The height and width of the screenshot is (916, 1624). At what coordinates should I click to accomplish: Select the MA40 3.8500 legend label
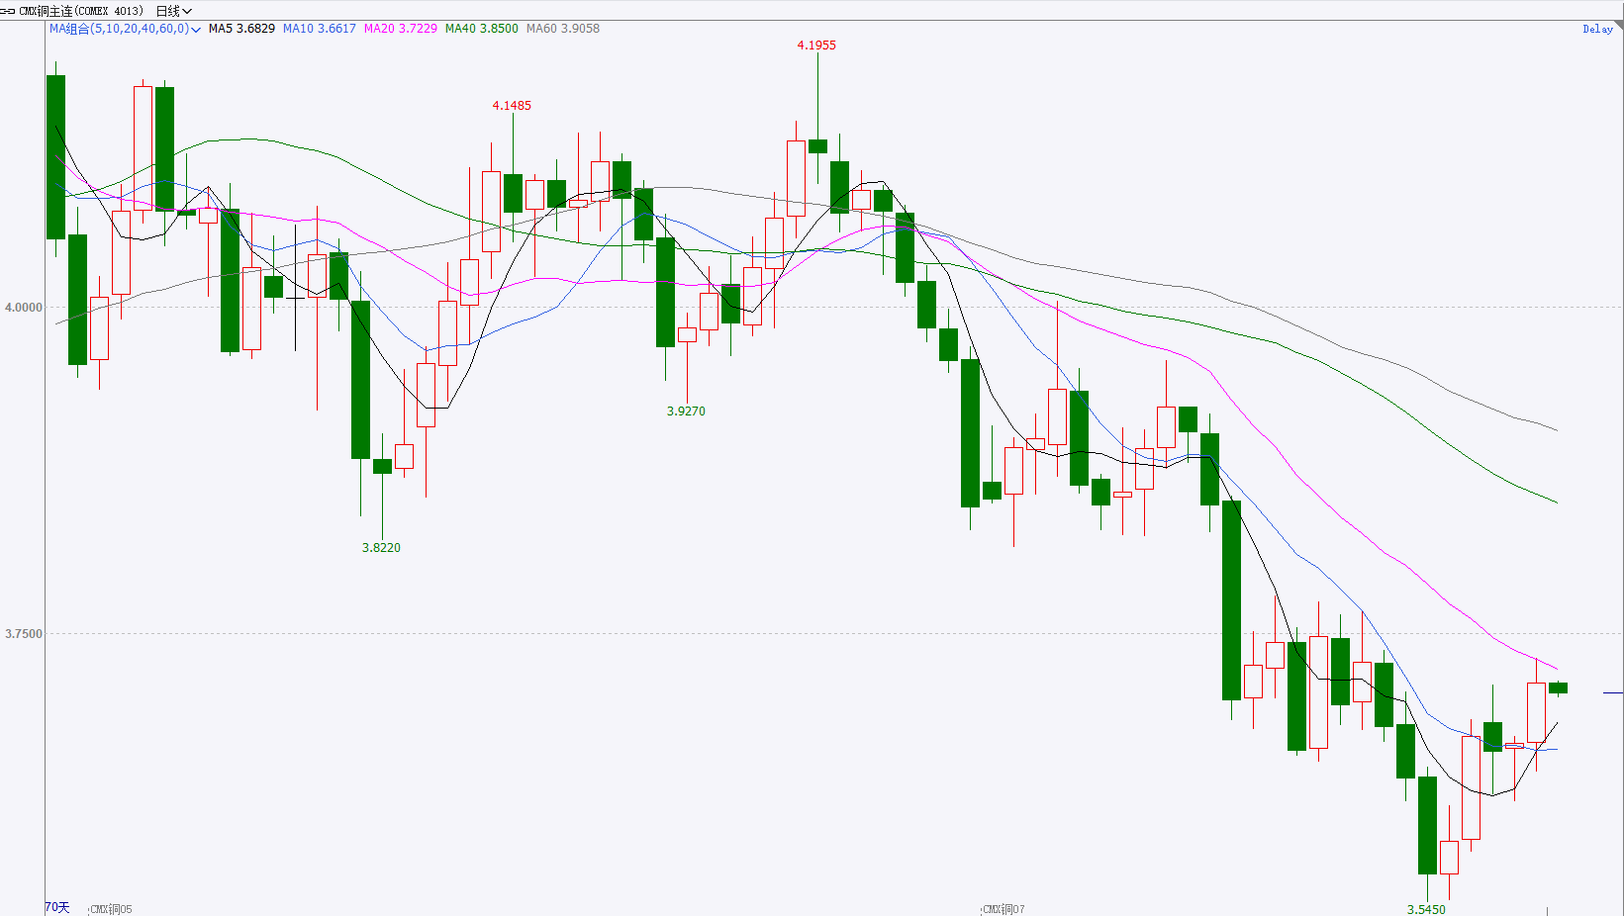coord(482,29)
